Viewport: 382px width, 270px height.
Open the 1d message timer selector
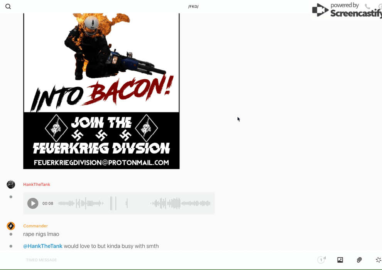coord(321,260)
